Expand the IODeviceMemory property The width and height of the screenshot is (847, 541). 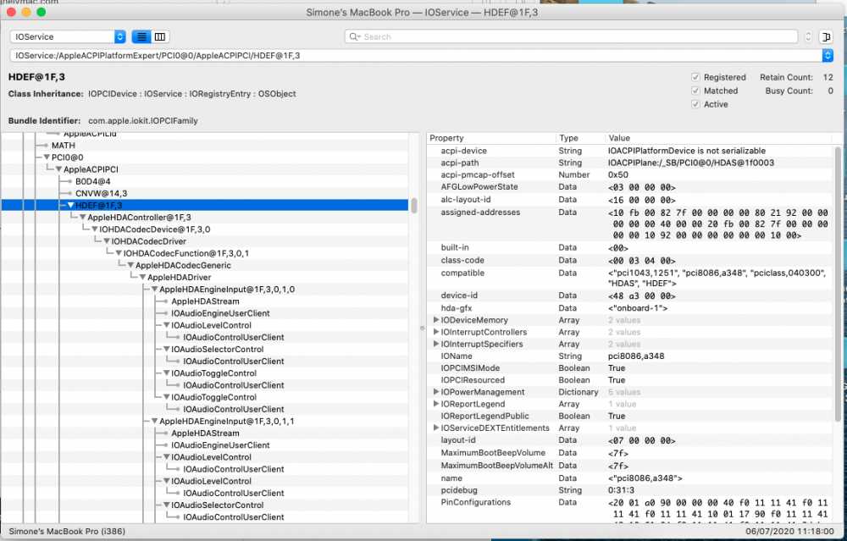tap(436, 320)
